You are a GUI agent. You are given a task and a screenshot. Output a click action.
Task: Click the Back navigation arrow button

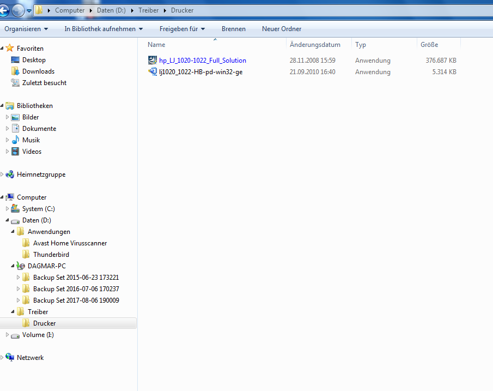point(3,10)
